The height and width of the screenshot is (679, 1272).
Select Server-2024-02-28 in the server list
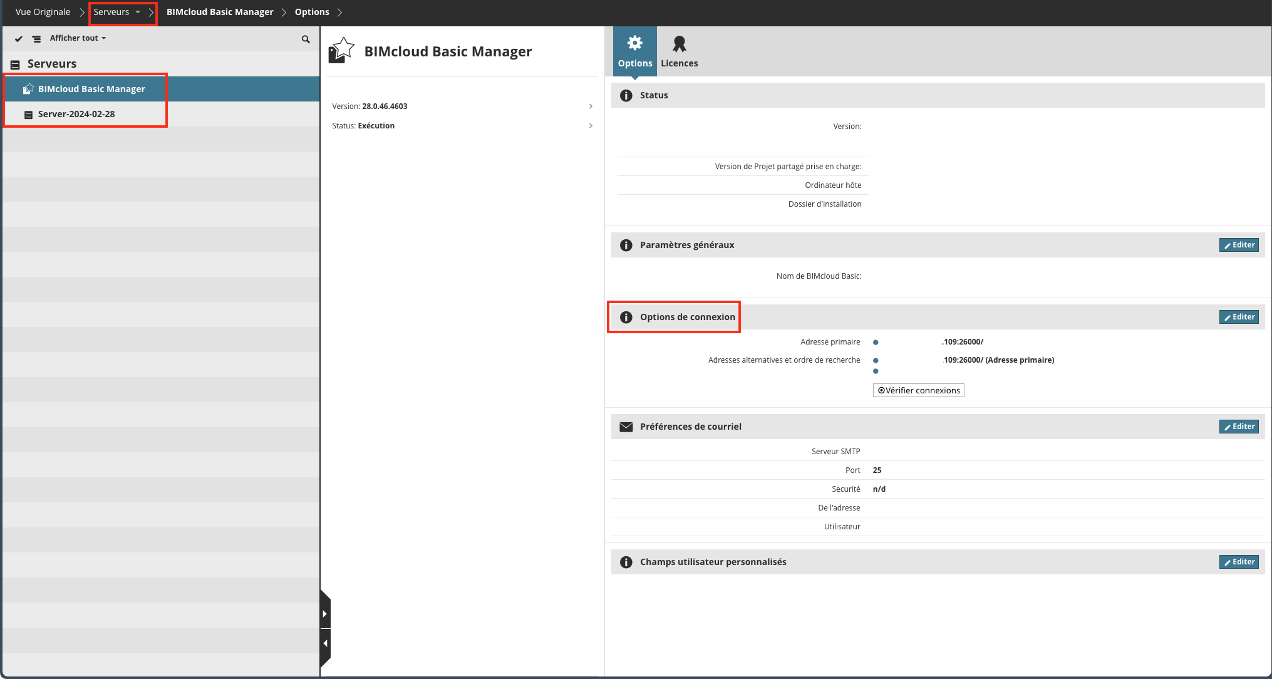pos(161,114)
